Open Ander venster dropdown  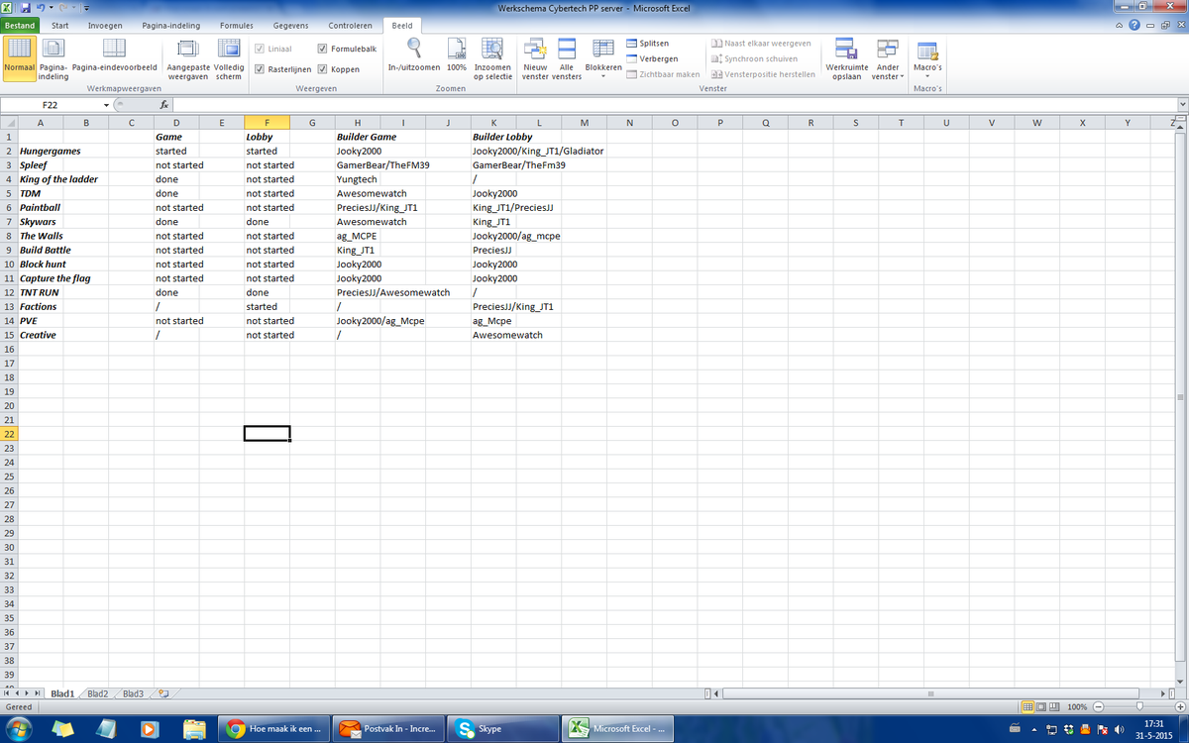pyautogui.click(x=888, y=59)
